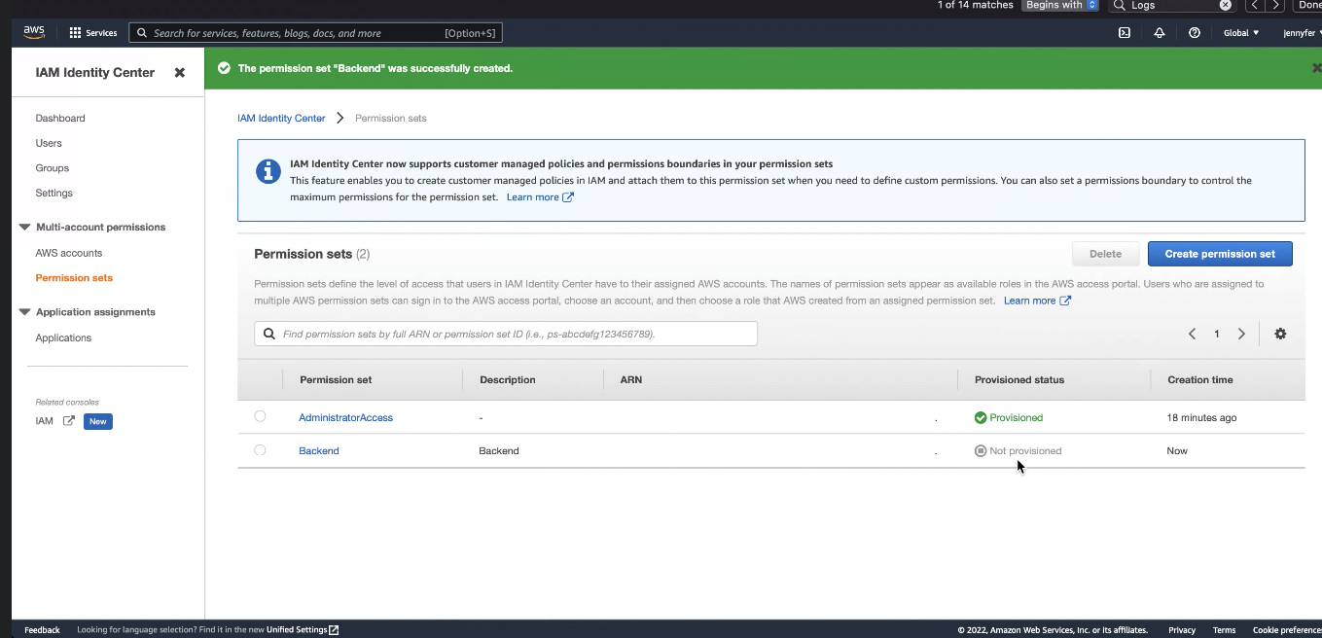
Task: Click Done in the find bar
Action: click(x=1309, y=5)
